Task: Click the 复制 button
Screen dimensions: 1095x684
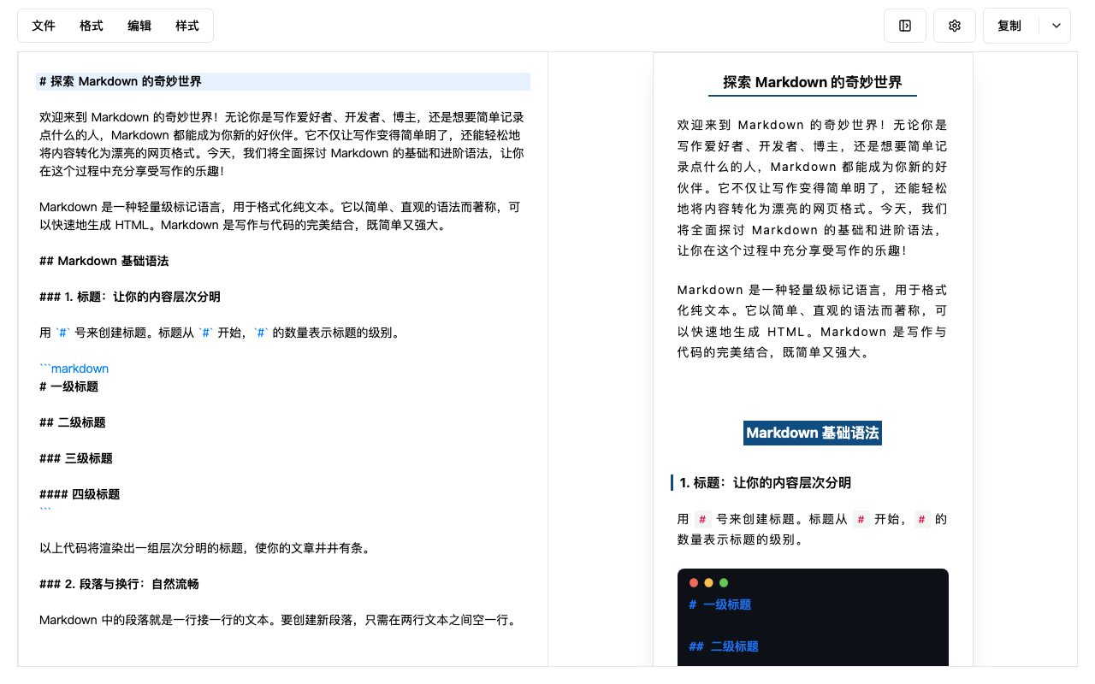Action: (x=1009, y=26)
